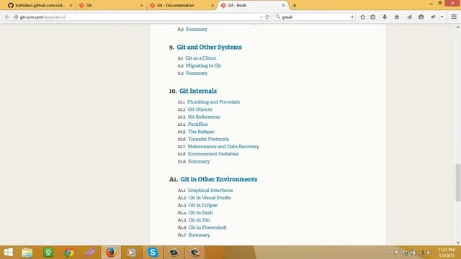Open Skype from the taskbar
Screen dimensions: 461x259
coord(153,253)
